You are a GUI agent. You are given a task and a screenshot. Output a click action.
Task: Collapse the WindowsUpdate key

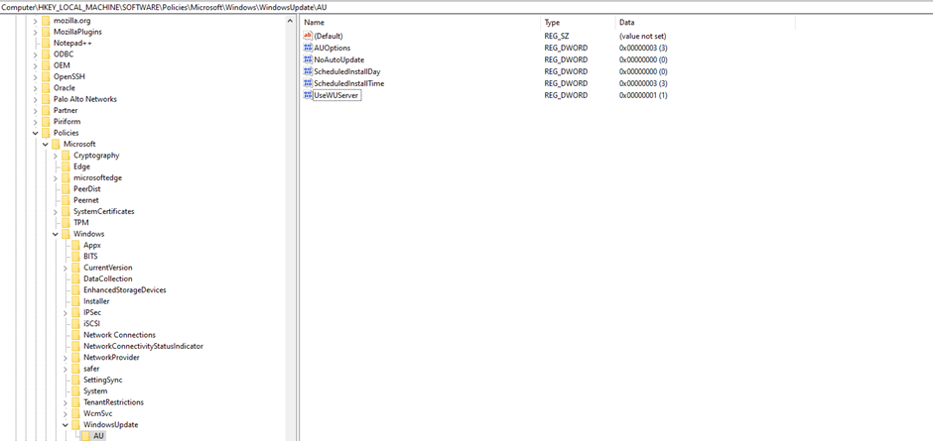pyautogui.click(x=66, y=425)
